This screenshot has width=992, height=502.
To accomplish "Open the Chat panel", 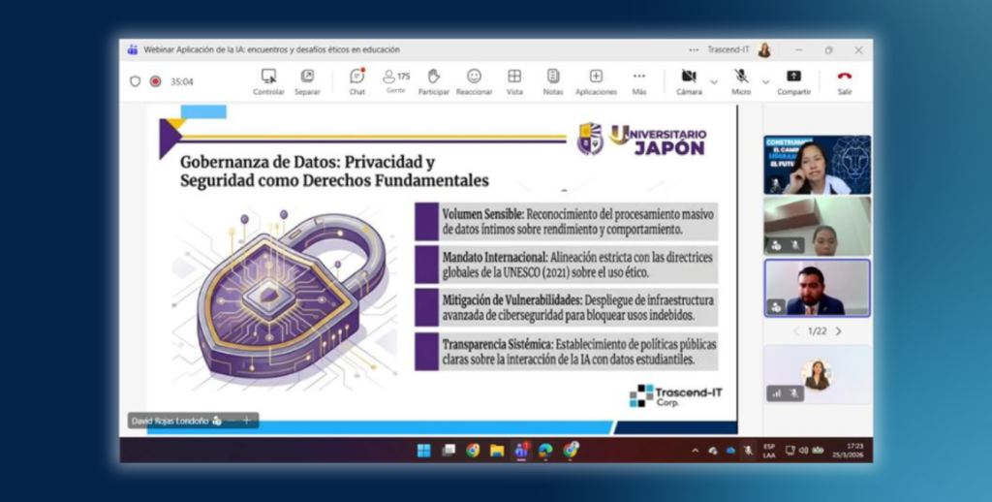I will tap(357, 80).
